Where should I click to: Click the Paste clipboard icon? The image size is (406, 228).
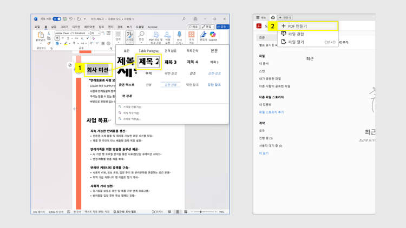(x=41, y=35)
